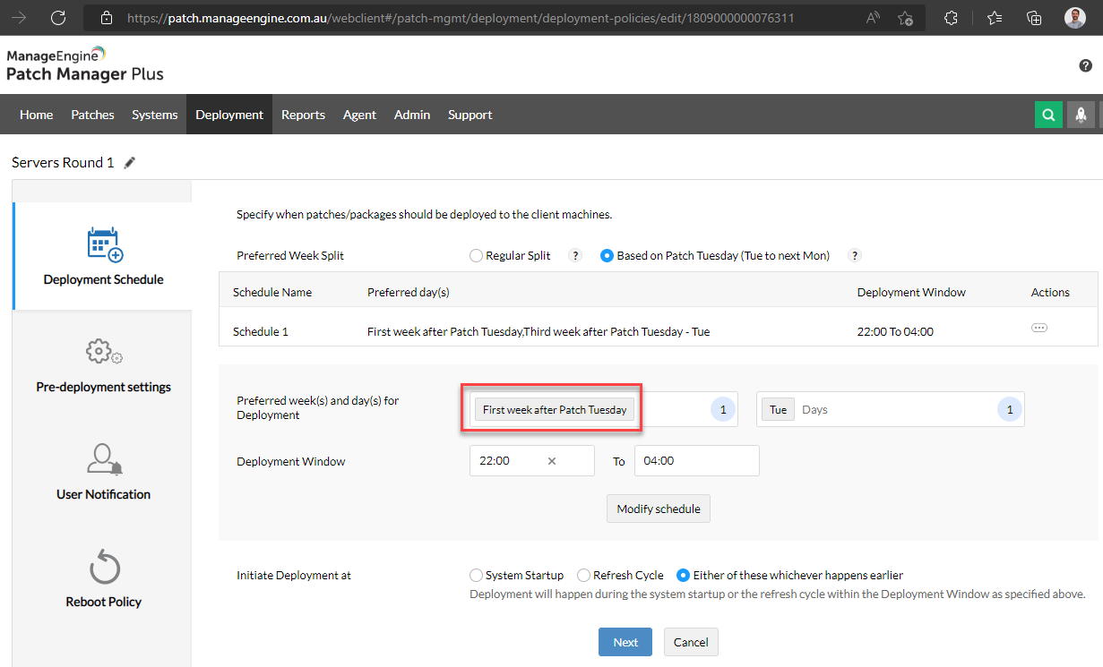
Task: Click the Modify schedule button
Action: [x=659, y=509]
